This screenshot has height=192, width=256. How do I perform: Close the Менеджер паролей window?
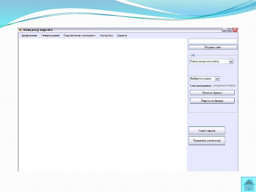pos(235,30)
